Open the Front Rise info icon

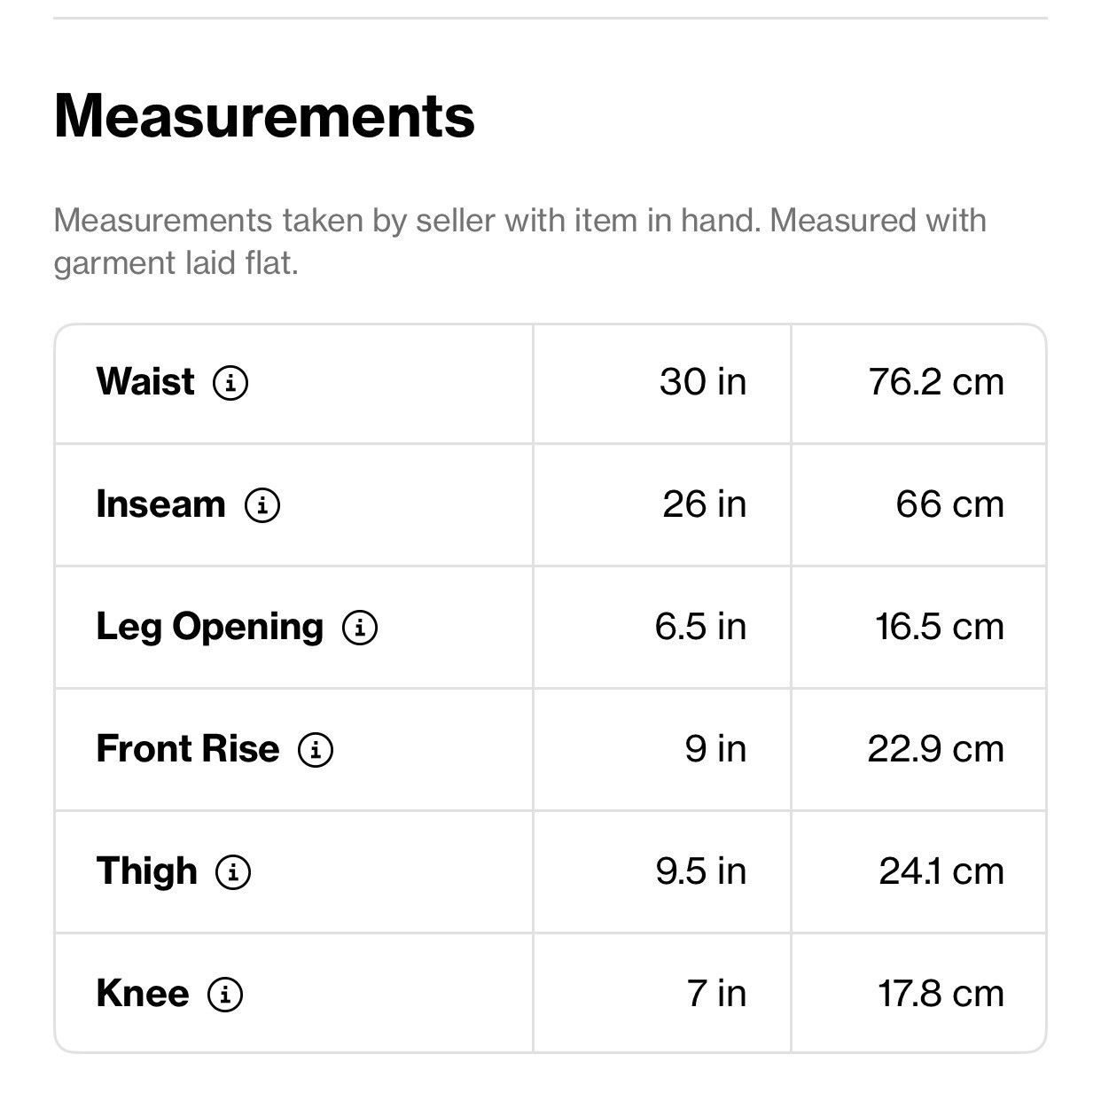(x=316, y=750)
